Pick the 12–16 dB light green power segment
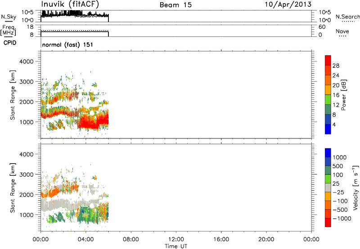This screenshot has height=249, width=360. tap(328, 99)
